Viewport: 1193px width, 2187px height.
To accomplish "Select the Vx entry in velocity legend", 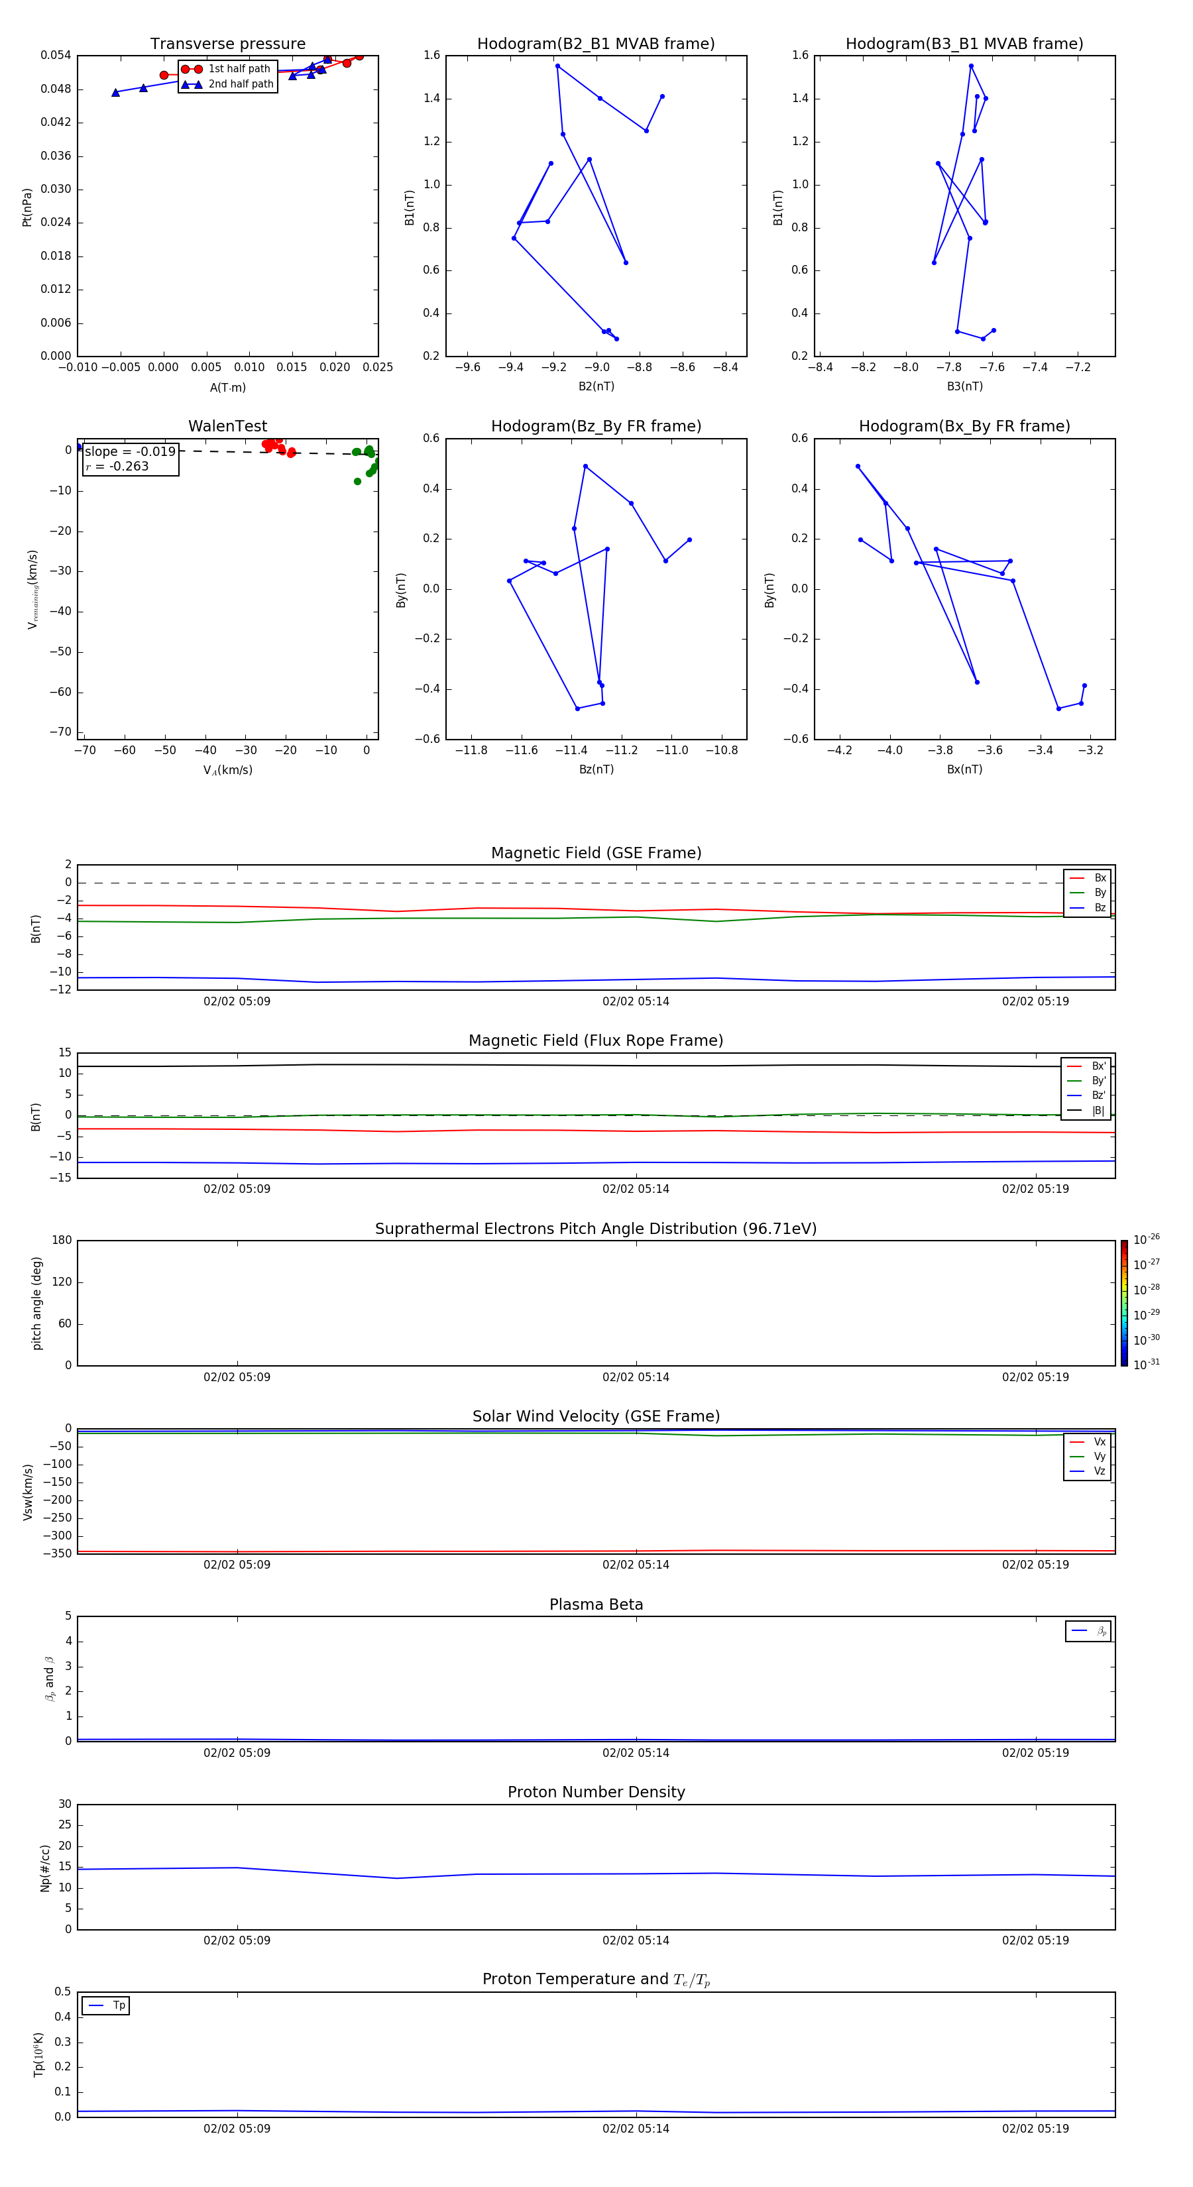I will pyautogui.click(x=1088, y=1441).
